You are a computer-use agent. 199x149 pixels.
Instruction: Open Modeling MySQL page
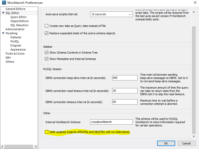click(15, 41)
